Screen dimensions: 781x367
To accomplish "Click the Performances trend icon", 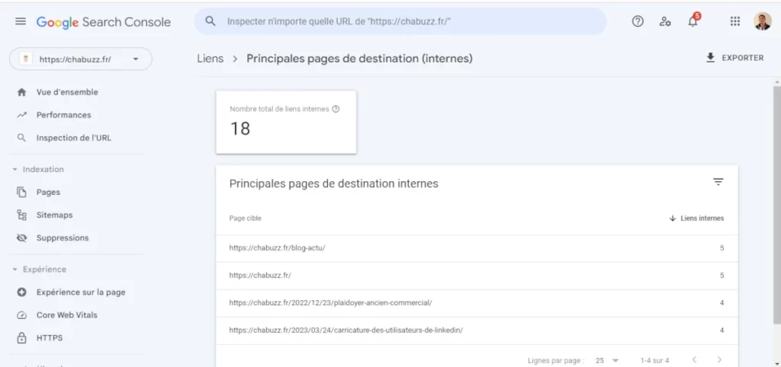I will click(x=21, y=115).
